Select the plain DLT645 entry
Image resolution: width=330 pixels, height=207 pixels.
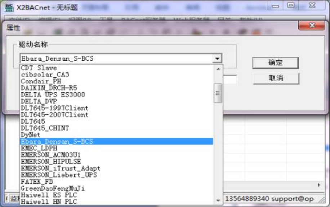(117, 121)
